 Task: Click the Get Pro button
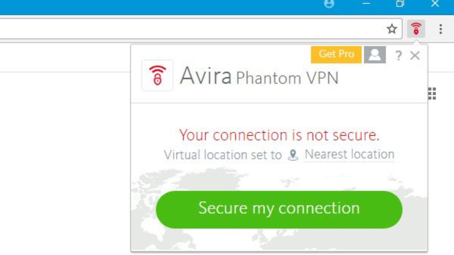(336, 54)
